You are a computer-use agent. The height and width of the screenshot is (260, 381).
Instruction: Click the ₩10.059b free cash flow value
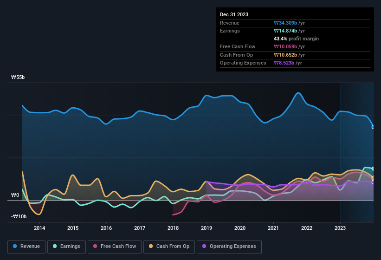285,46
